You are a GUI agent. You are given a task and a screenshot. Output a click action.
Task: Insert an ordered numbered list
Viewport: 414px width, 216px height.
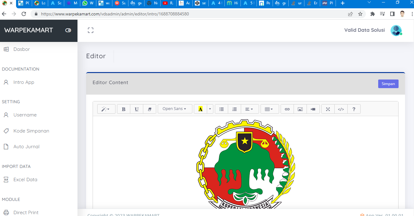[x=234, y=109]
